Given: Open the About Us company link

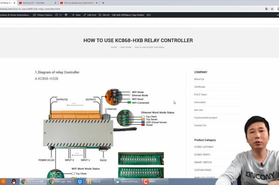Looking at the screenshot, I should tap(199, 79).
